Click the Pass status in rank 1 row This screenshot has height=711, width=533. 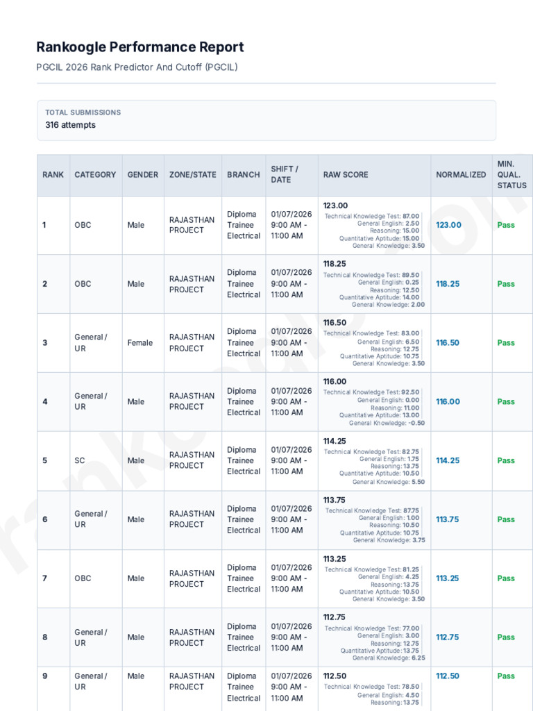tap(506, 225)
